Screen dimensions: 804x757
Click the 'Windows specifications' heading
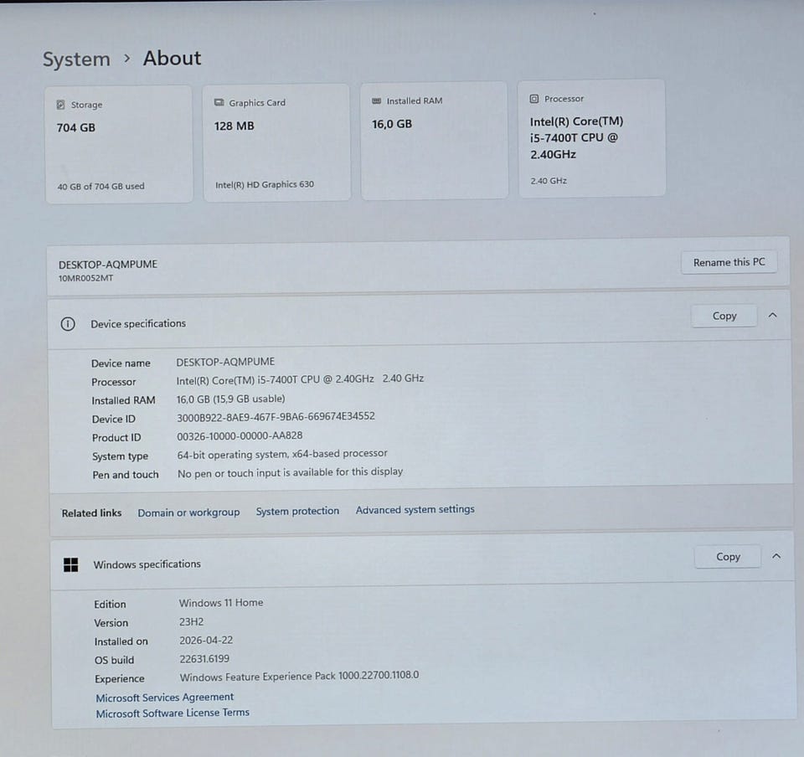pos(147,564)
